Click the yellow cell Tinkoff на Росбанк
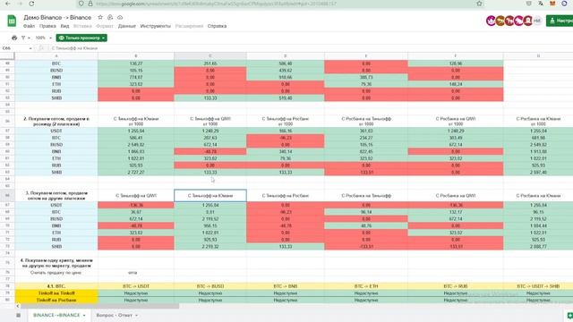The width and height of the screenshot is (573, 322). pos(56,301)
